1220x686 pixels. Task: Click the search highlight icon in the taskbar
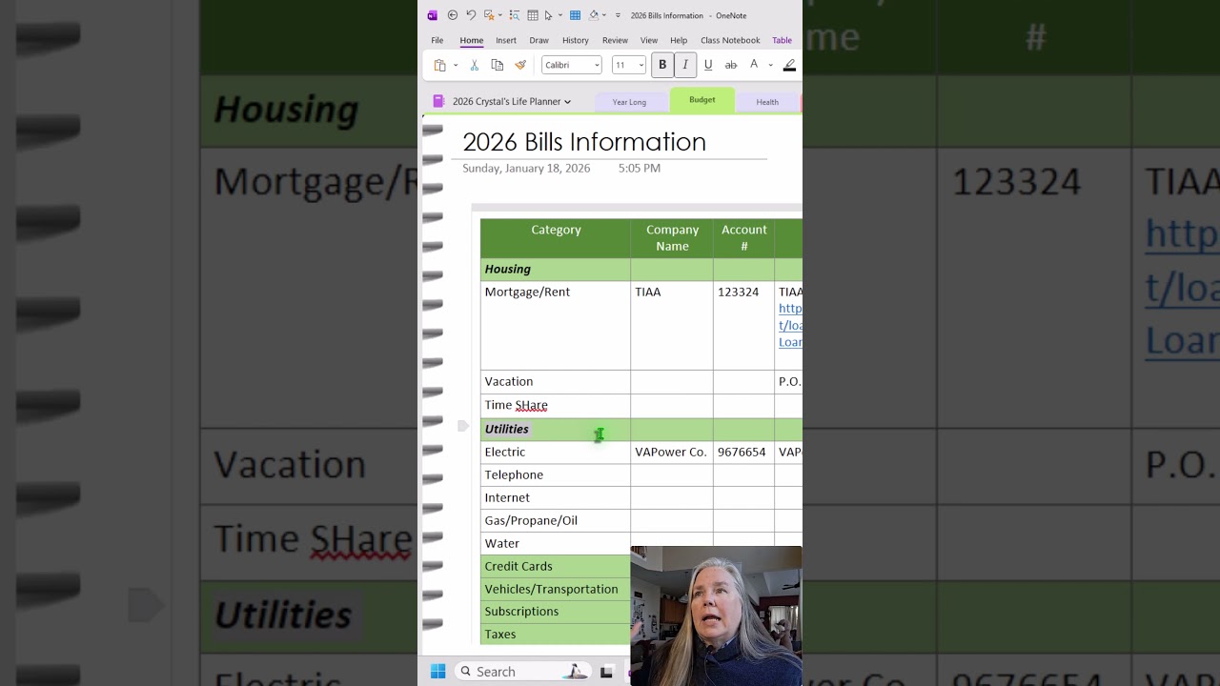(576, 672)
